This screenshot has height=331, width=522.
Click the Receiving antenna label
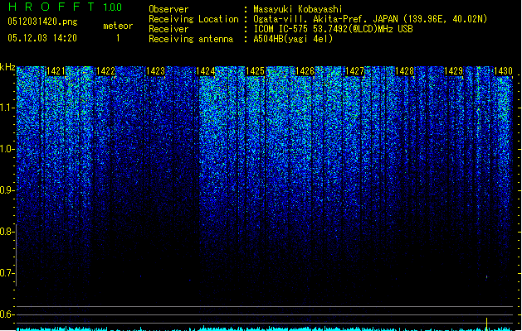pyautogui.click(x=191, y=39)
